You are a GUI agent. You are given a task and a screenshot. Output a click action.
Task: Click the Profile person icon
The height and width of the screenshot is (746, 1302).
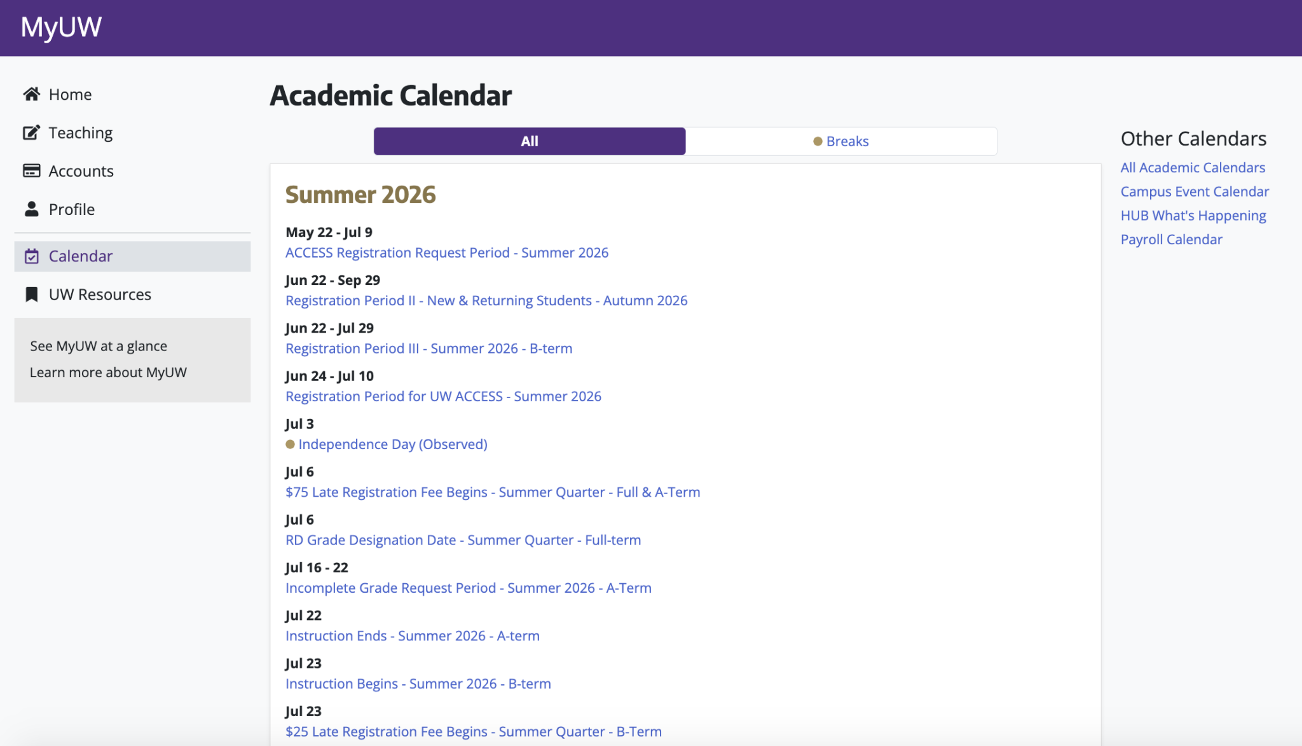(32, 209)
